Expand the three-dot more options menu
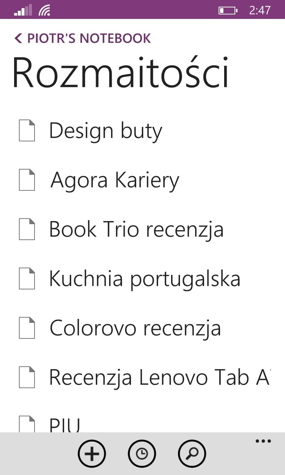This screenshot has width=285, height=475. click(x=263, y=441)
